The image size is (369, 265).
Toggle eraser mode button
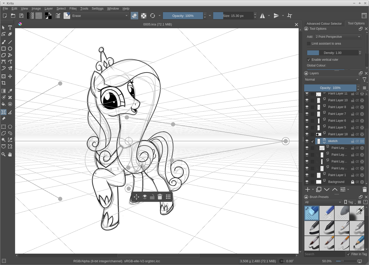(134, 16)
